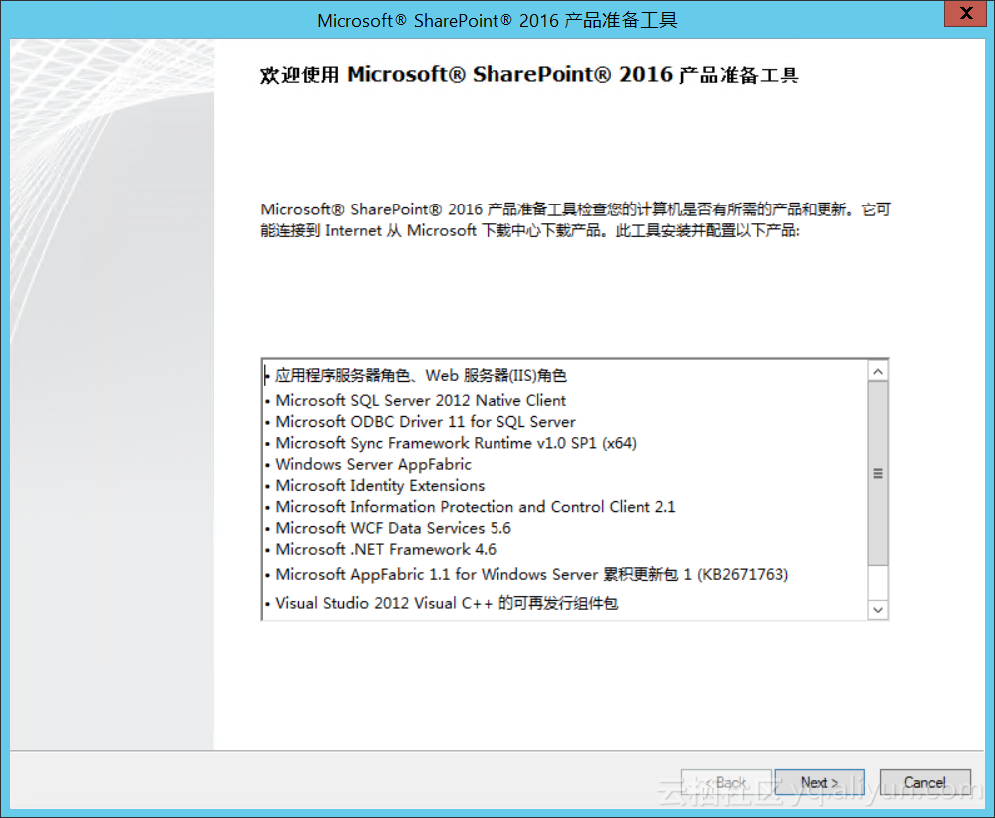The width and height of the screenshot is (995, 818).
Task: Select 'Windows Server AppFabric' line
Action: pyautogui.click(x=368, y=464)
